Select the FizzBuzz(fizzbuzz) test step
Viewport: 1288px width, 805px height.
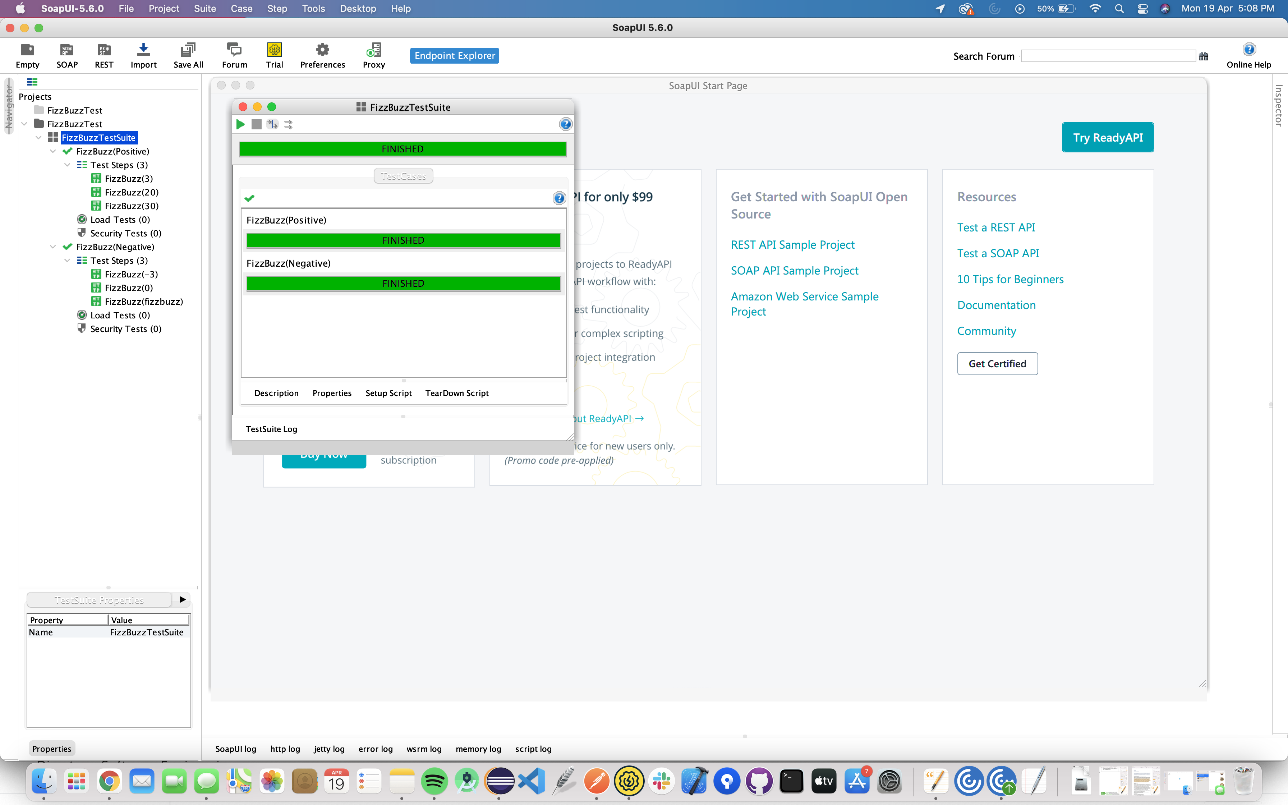[x=144, y=302]
